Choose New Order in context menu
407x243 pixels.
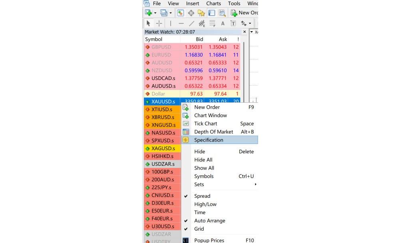pos(220,107)
